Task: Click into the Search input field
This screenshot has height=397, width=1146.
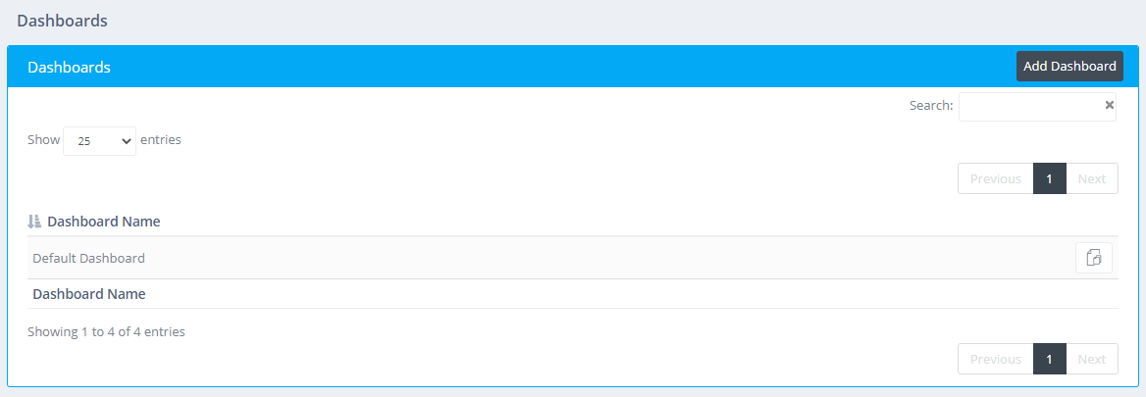Action: (x=1030, y=106)
